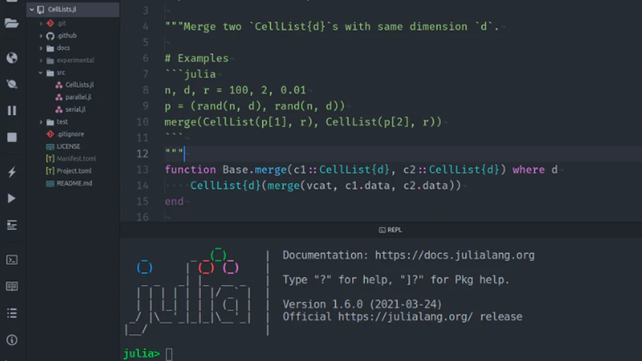The image size is (642, 361).
Task: Click the globe icon in left toolbar
Action: pos(11,58)
